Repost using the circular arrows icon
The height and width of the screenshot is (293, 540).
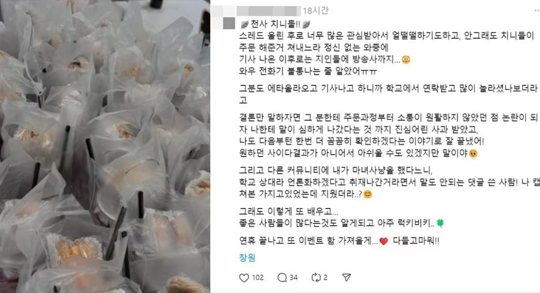tap(316, 277)
